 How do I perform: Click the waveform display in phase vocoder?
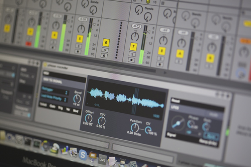(126, 100)
